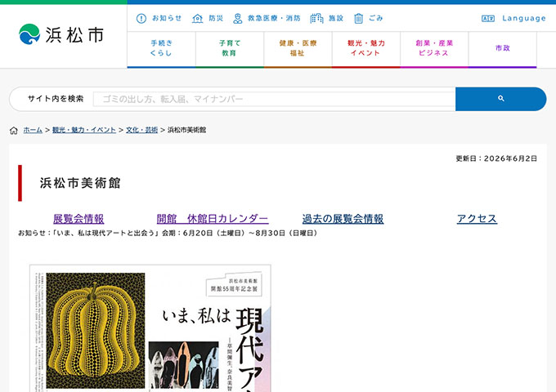Follow the 観光・魅力・イベント breadcrumb link

pyautogui.click(x=84, y=130)
